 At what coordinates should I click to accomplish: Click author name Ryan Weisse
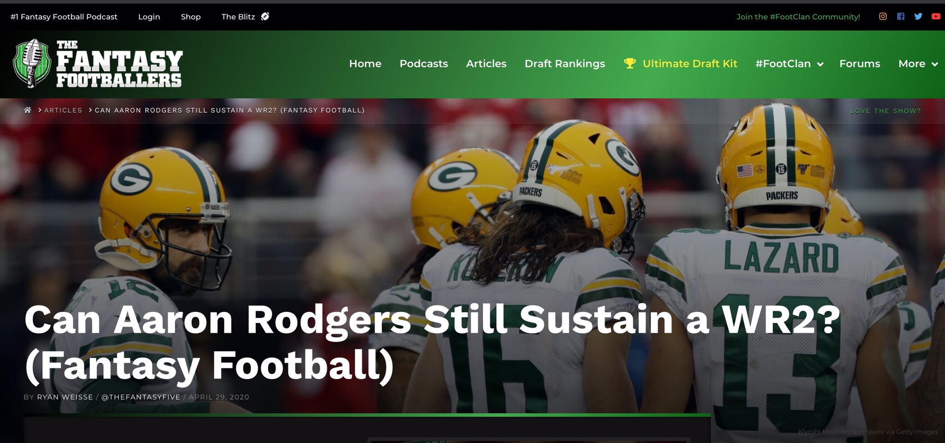[x=65, y=397]
